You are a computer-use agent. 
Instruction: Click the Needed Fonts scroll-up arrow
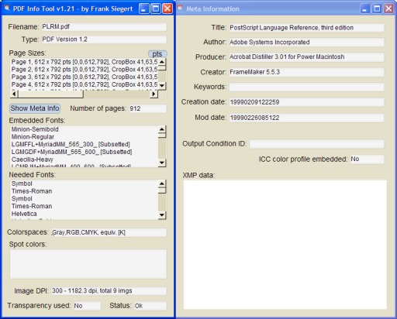(x=162, y=184)
